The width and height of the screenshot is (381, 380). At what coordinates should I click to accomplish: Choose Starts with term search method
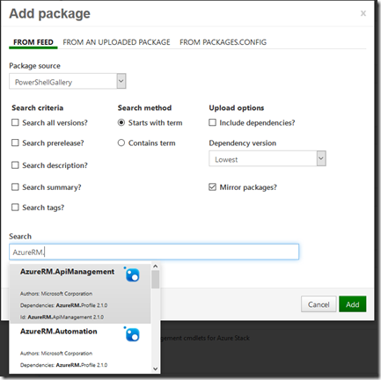tap(121, 122)
